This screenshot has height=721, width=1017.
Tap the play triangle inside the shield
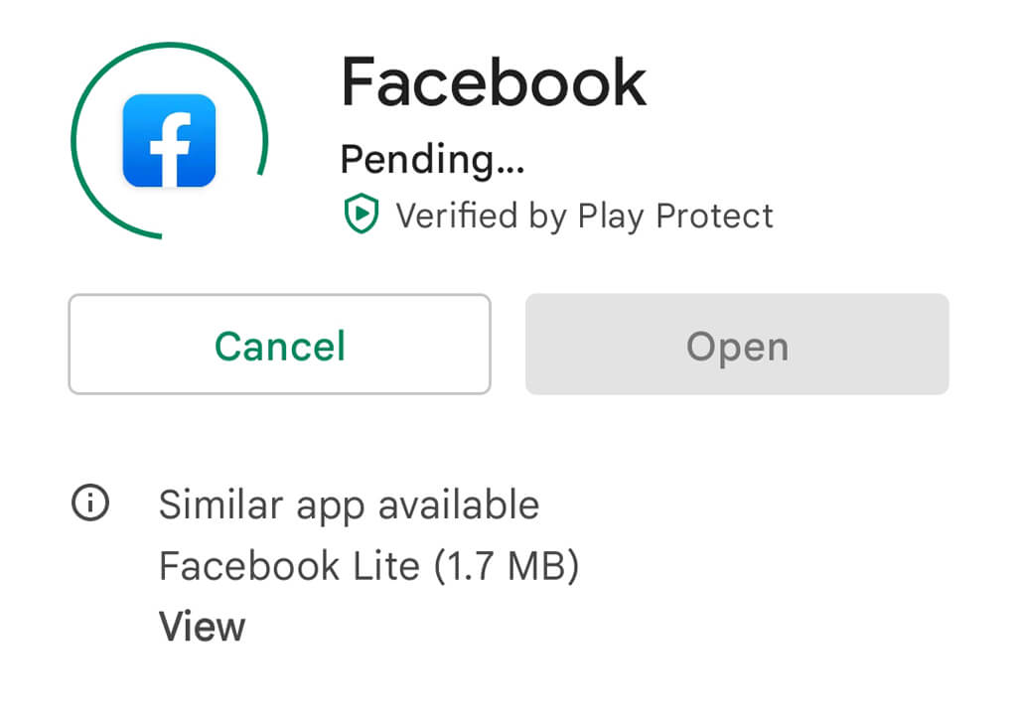click(363, 214)
